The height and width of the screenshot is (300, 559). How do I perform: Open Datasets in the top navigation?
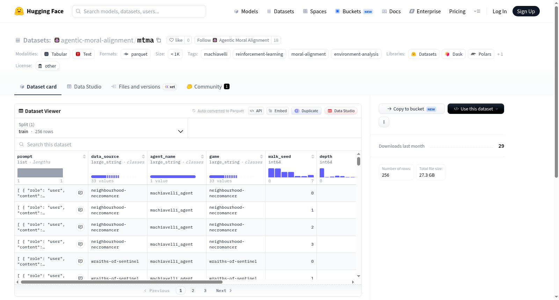point(281,11)
